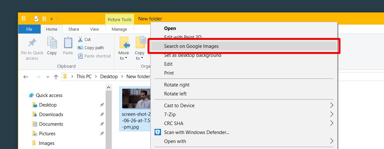
Task: Click Desktop in the address breadcrumb
Action: point(109,77)
